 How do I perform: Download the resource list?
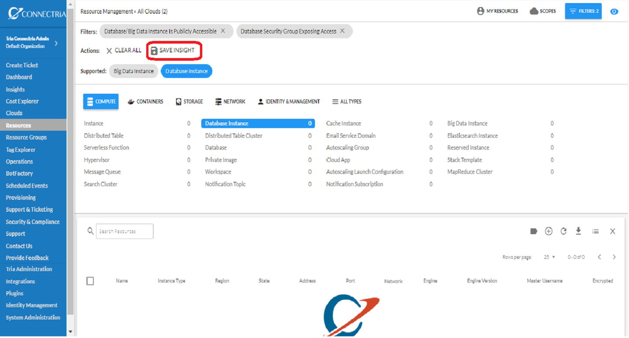tap(579, 231)
